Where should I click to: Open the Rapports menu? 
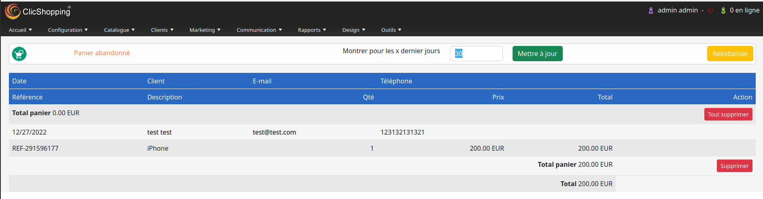point(312,30)
